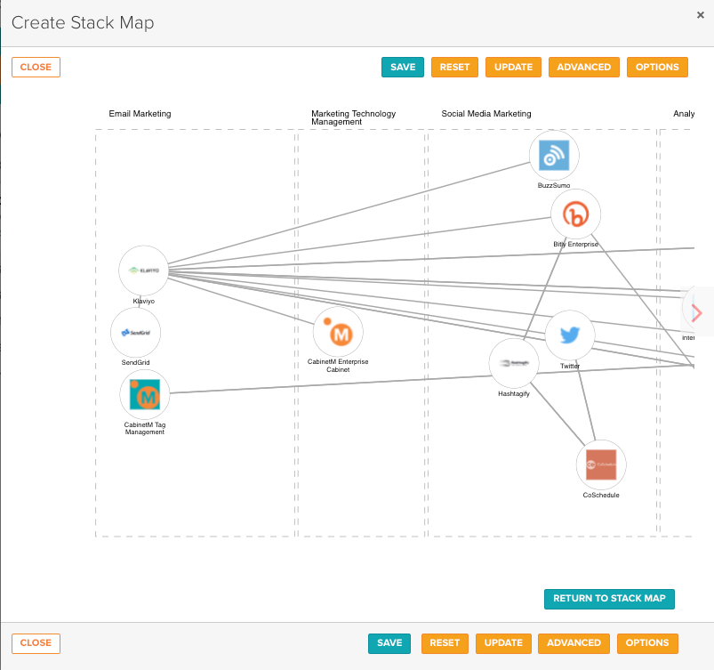The image size is (714, 670).
Task: Click the CabinetM Tag Management label
Action: (145, 429)
